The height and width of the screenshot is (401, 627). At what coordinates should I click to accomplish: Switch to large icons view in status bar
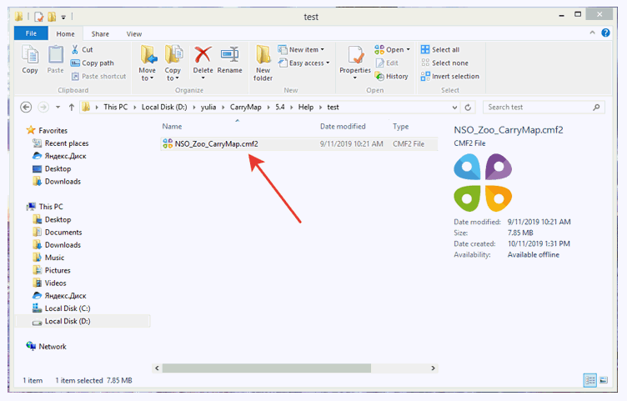pyautogui.click(x=604, y=380)
